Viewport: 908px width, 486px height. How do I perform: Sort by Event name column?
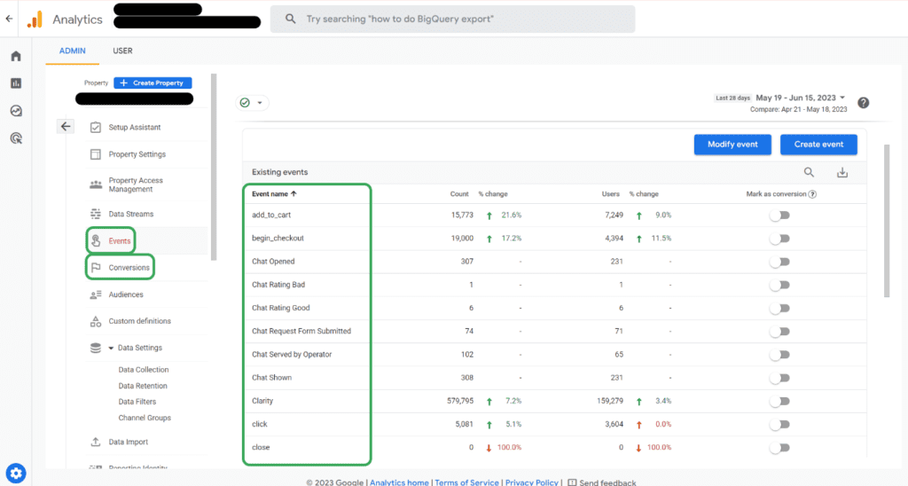[x=274, y=194]
